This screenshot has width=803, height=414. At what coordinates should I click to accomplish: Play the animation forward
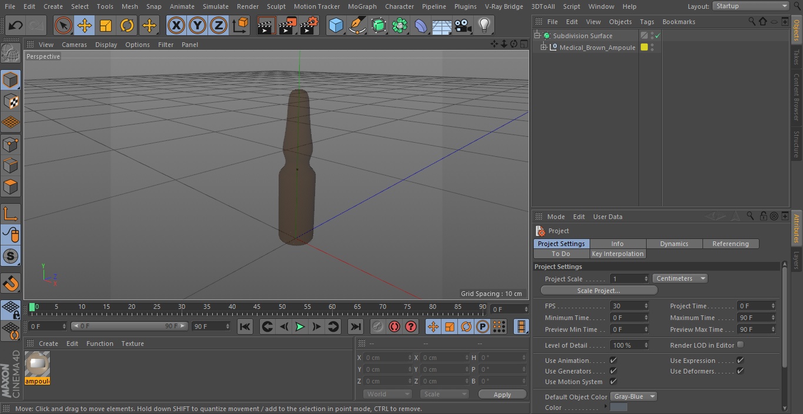(300, 327)
